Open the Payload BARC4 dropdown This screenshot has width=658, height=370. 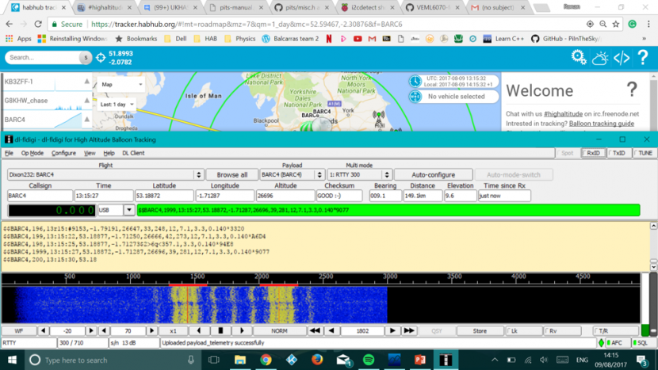(x=319, y=174)
